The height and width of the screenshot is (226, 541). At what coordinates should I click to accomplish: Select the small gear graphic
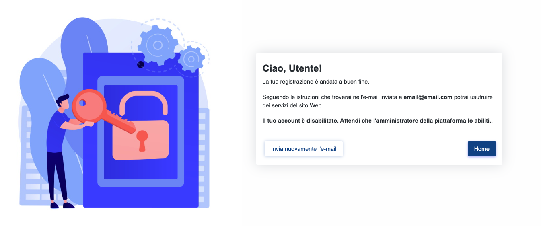191,59
